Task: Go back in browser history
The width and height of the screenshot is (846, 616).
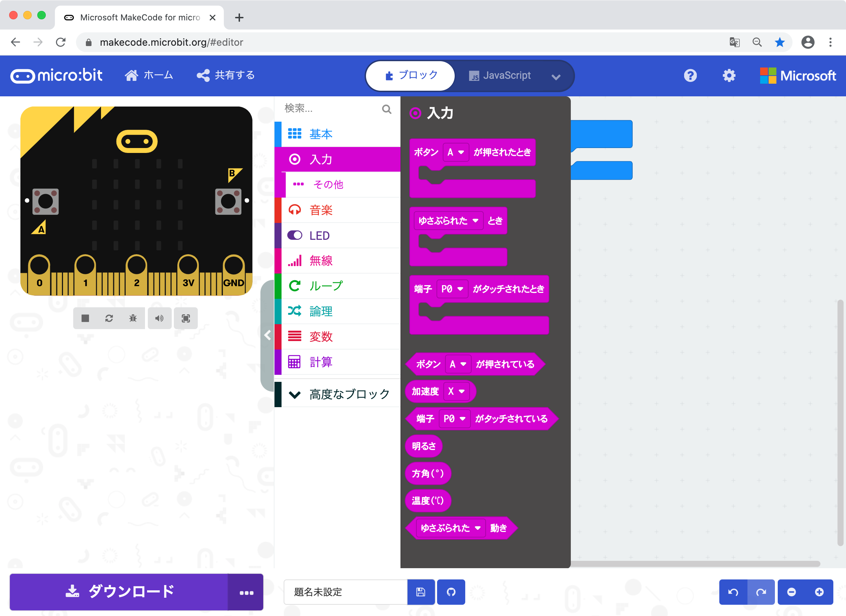Action: [15, 42]
